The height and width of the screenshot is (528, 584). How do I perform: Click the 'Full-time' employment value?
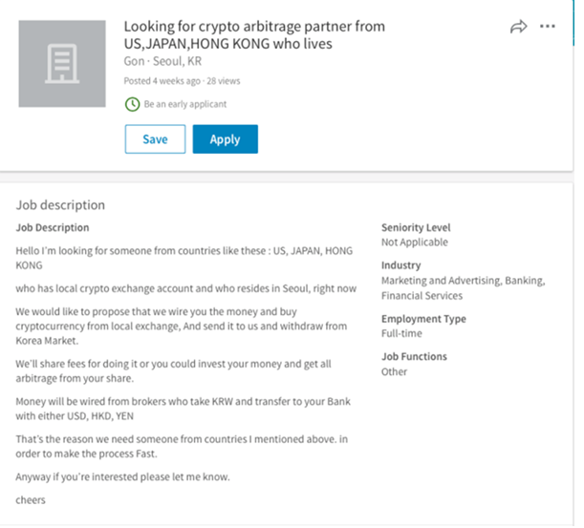click(x=402, y=334)
